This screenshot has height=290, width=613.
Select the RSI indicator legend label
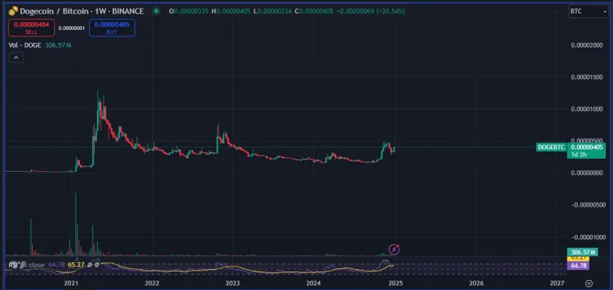coord(13,264)
